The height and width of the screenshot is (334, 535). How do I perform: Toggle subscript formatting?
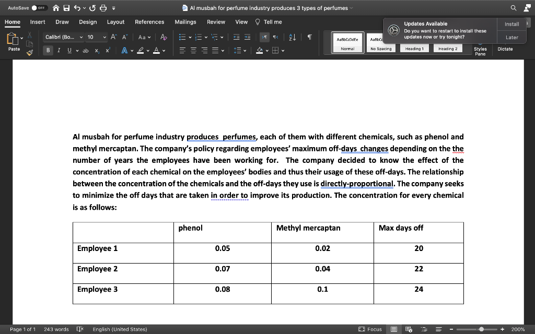[x=98, y=50]
